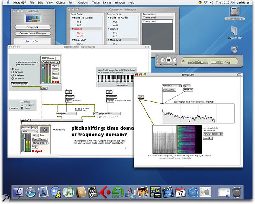This screenshot has height=204, width=255.
Task: Open the Apple menu
Action: (x=8, y=2)
